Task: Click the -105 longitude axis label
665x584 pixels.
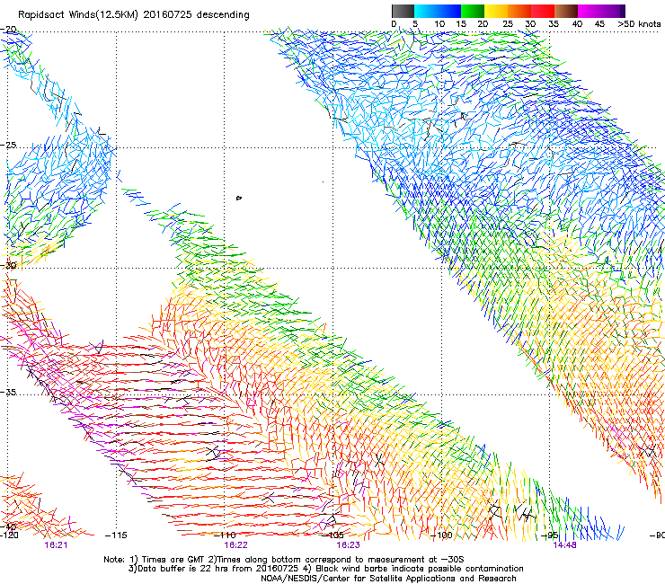Action: 333,535
